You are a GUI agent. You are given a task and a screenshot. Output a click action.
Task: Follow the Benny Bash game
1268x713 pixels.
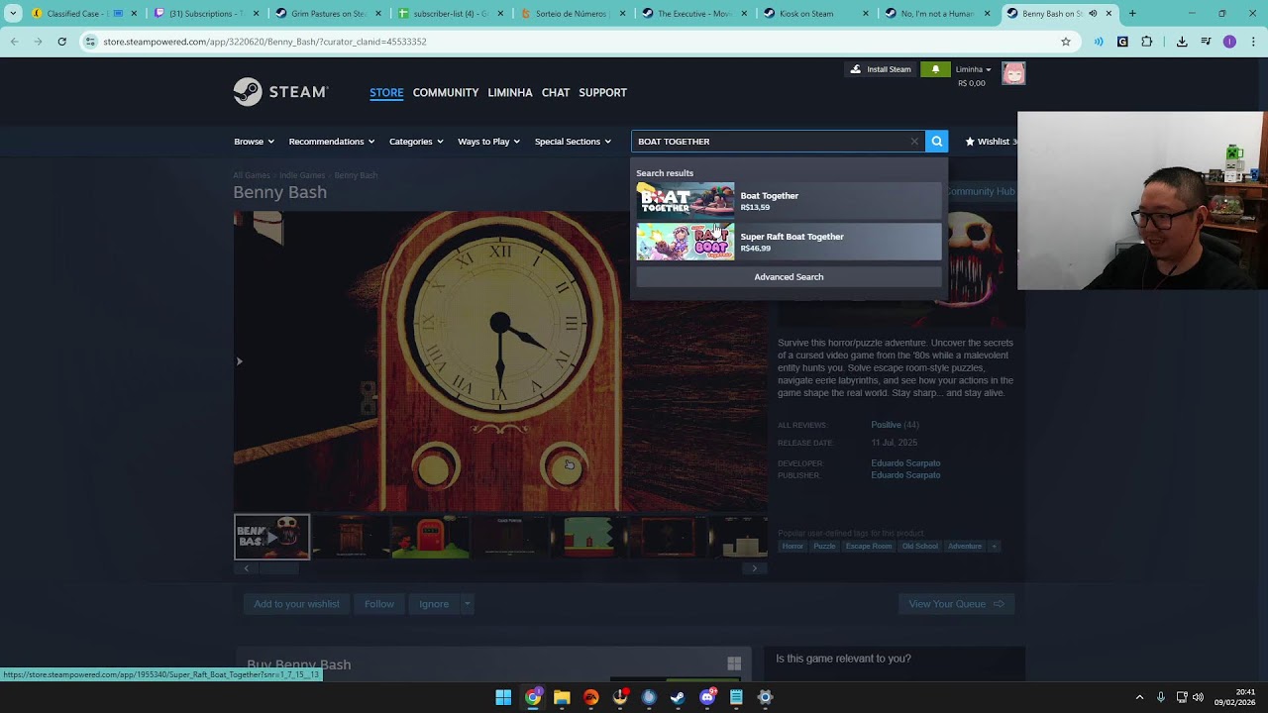click(378, 604)
